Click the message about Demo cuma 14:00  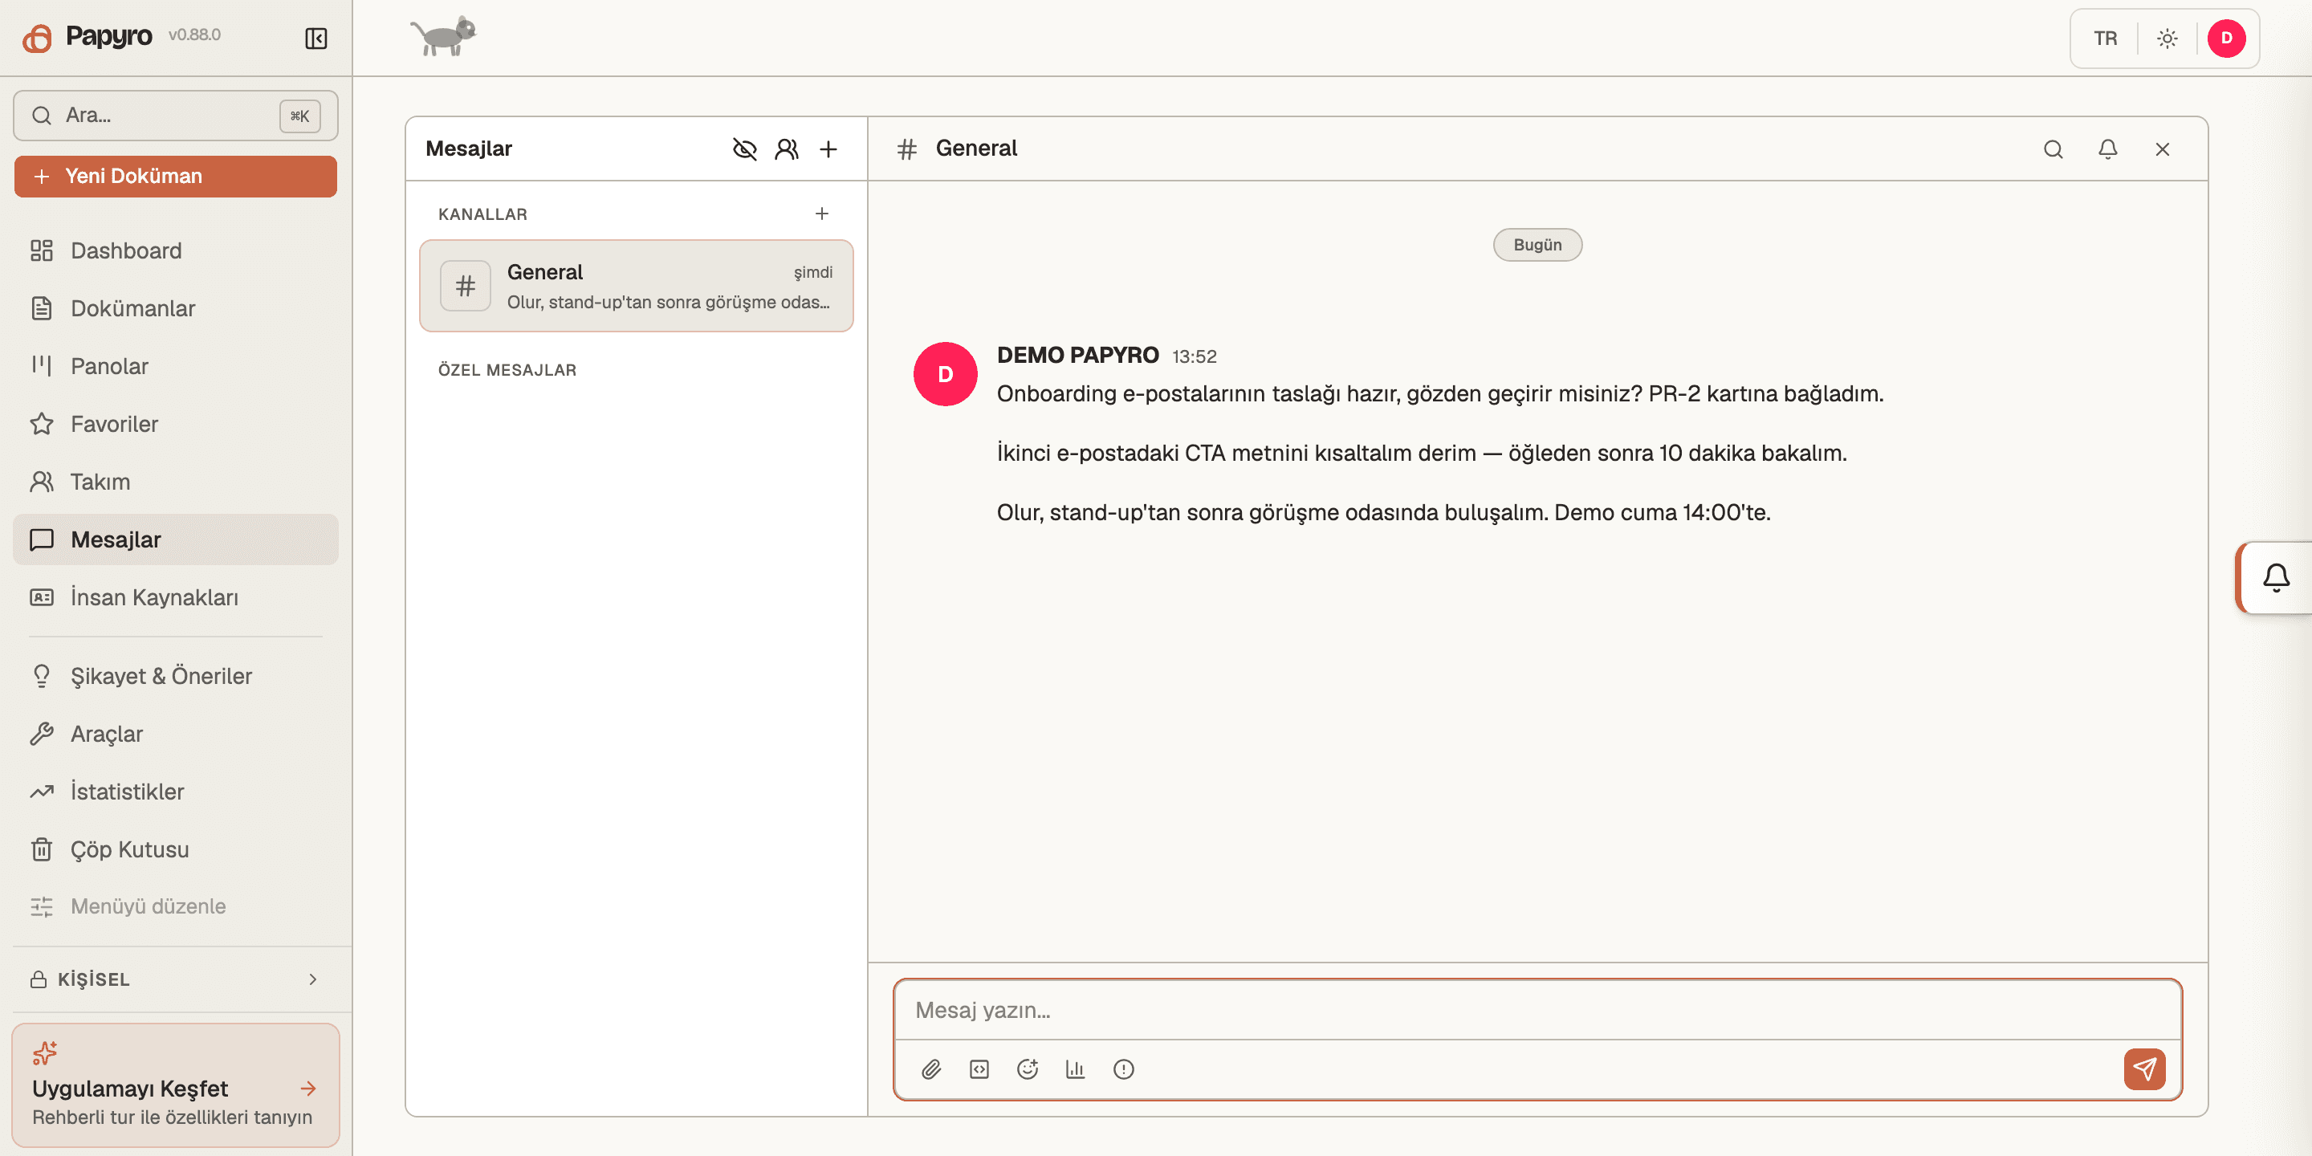pyautogui.click(x=1383, y=512)
